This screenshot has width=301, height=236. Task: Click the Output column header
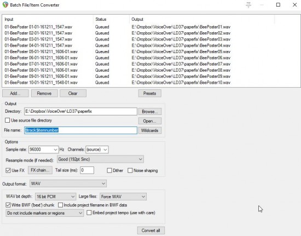pyautogui.click(x=202, y=19)
